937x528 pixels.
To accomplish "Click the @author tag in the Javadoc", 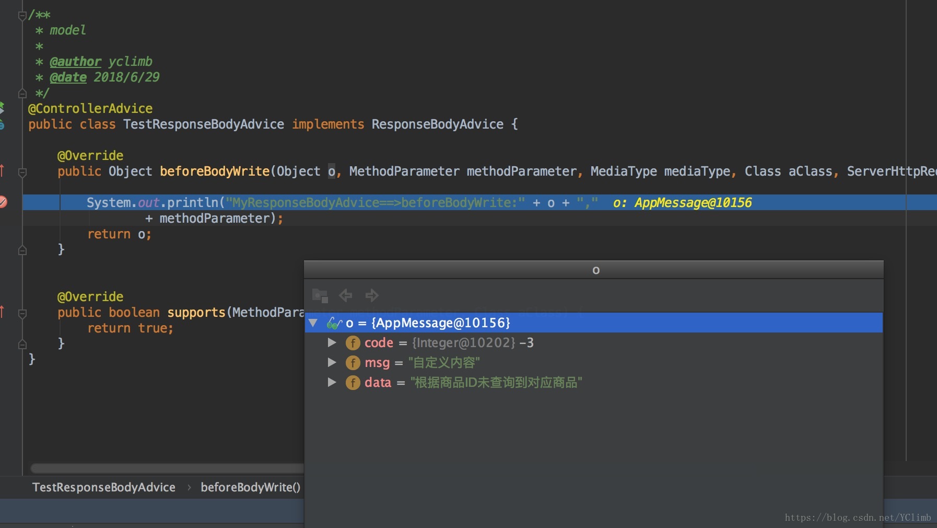I will (75, 62).
